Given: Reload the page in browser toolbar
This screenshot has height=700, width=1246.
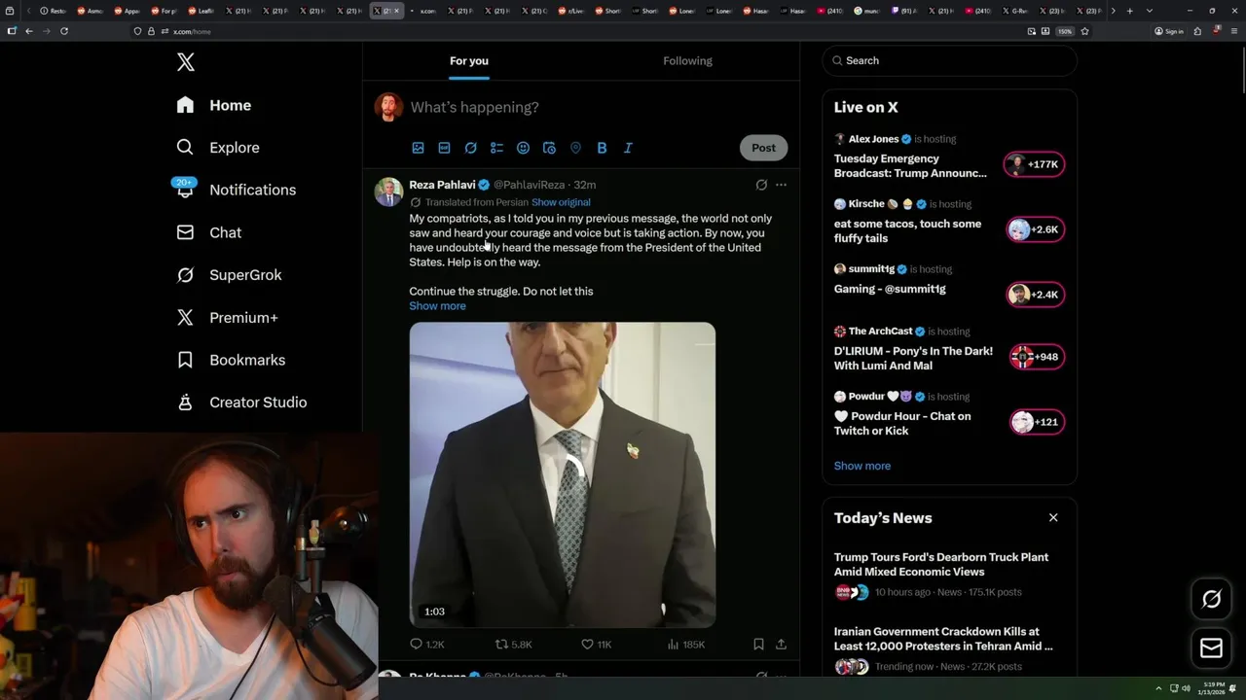Looking at the screenshot, I should tap(64, 31).
